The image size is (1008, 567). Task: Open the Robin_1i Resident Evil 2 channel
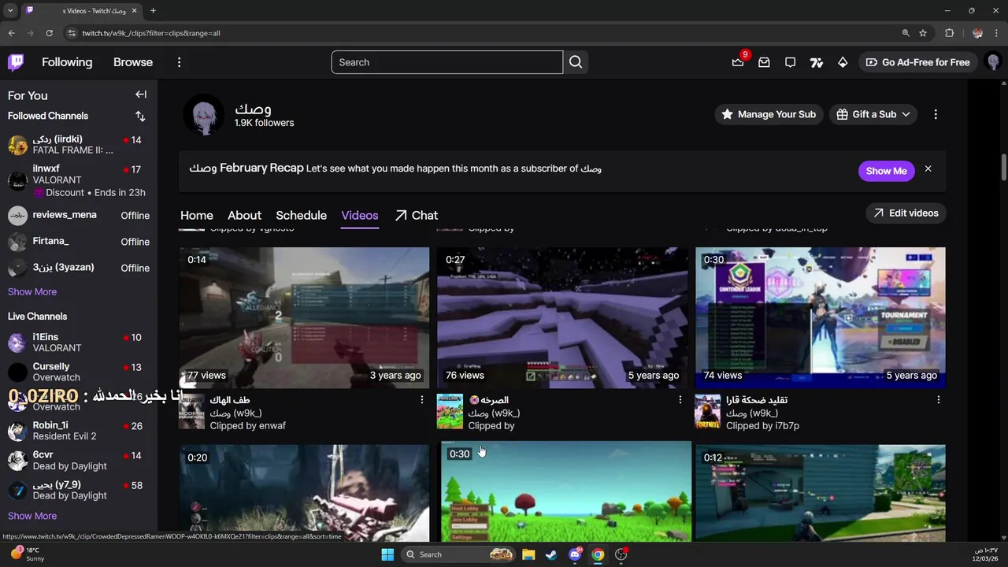click(x=79, y=431)
